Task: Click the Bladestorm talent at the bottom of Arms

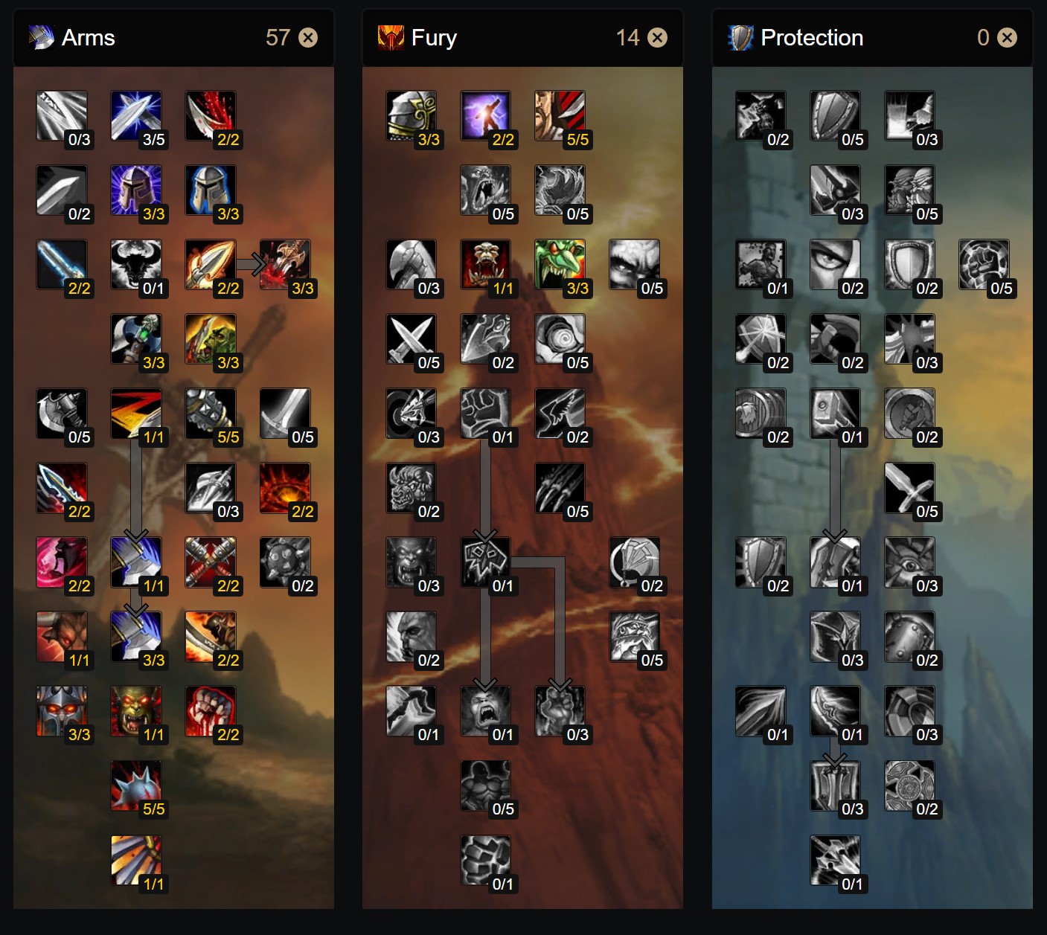Action: point(136,861)
